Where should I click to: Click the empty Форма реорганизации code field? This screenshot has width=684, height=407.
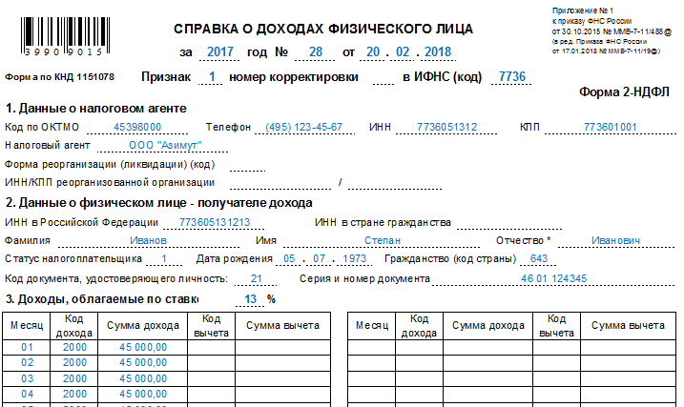(247, 165)
